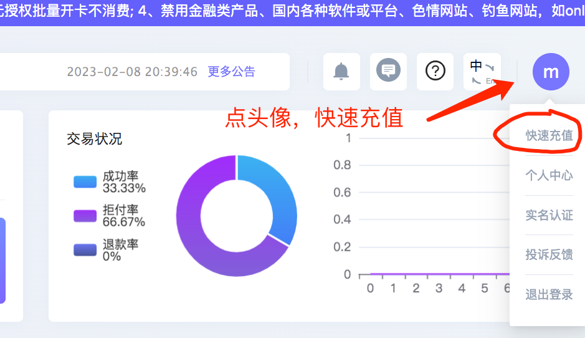Toggle the purple 拒付率 legend swatch

[85, 216]
